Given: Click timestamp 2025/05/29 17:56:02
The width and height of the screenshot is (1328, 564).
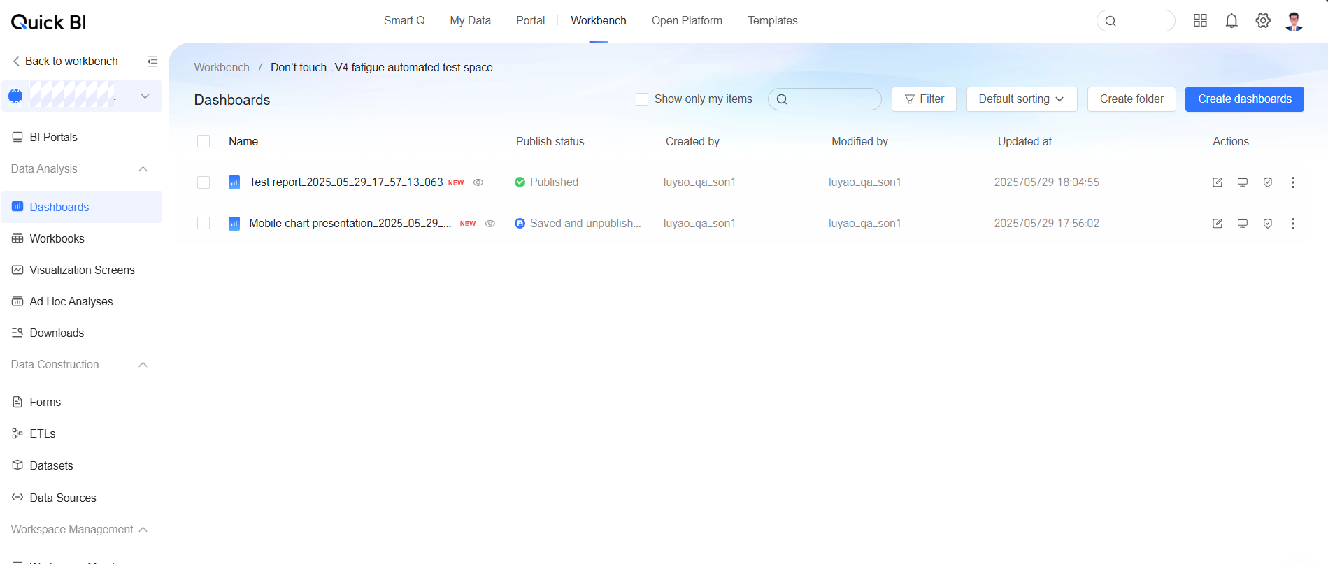Looking at the screenshot, I should tap(1047, 224).
